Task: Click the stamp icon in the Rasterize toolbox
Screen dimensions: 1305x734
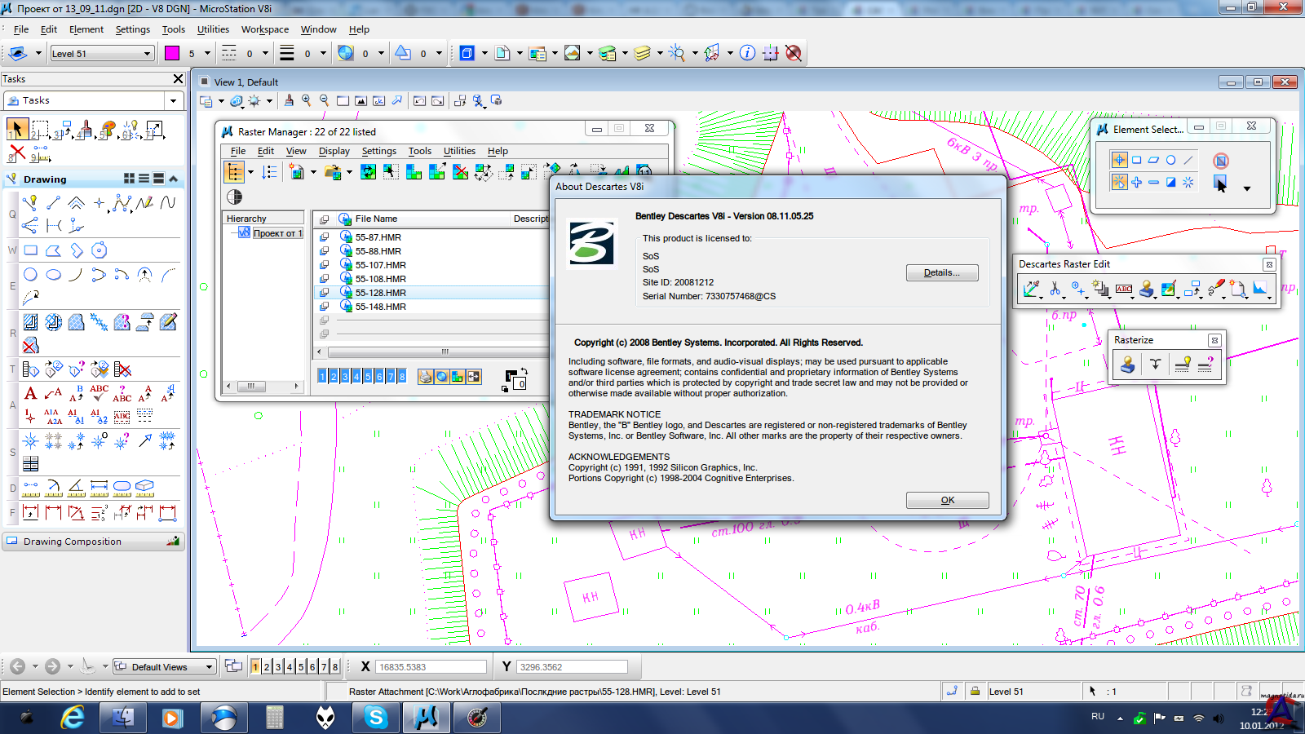Action: 1128,365
